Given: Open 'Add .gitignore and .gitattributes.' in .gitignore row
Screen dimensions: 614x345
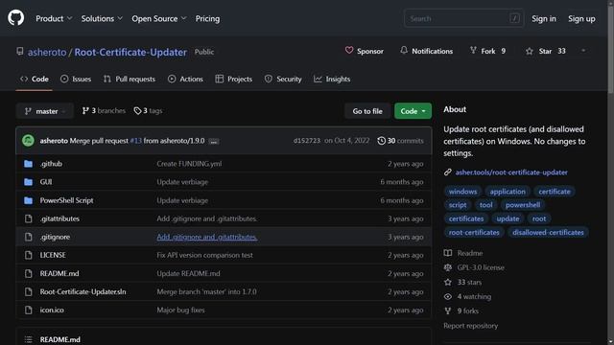Looking at the screenshot, I should click(207, 237).
